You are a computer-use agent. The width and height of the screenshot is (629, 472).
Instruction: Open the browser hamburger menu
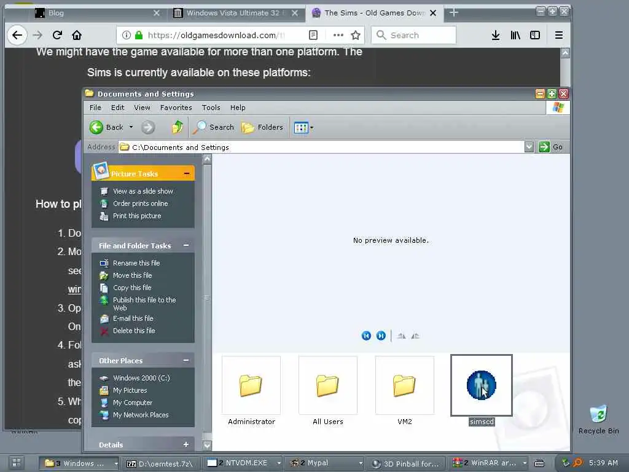click(x=558, y=35)
